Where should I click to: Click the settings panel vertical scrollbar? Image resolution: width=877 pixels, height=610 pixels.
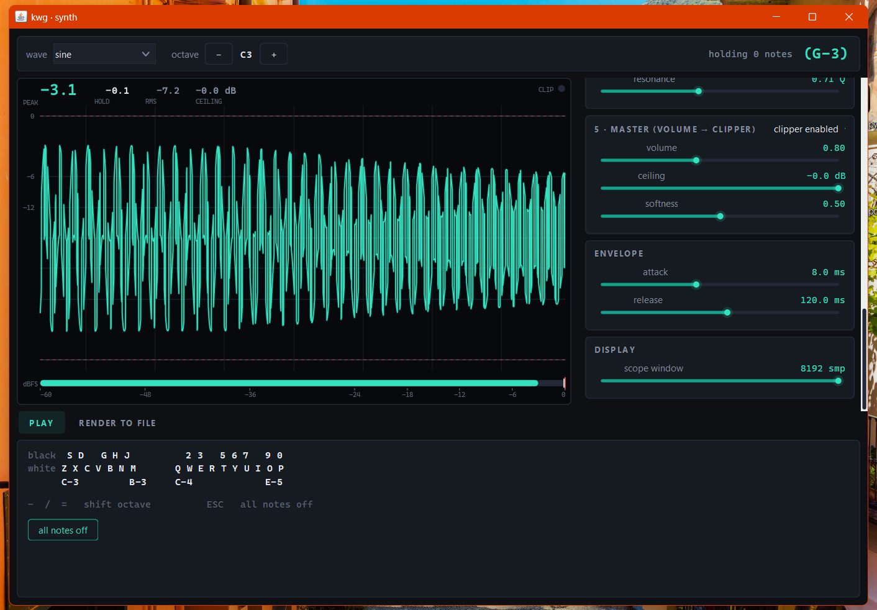pos(864,359)
